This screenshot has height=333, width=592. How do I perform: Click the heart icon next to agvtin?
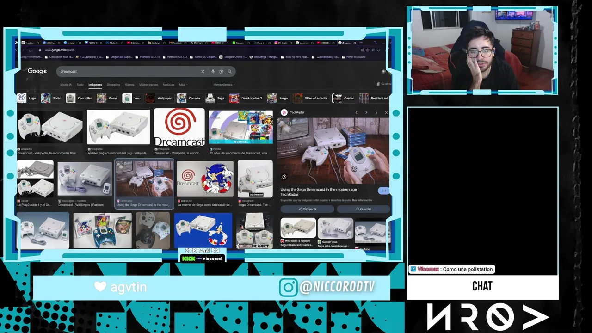click(x=100, y=286)
